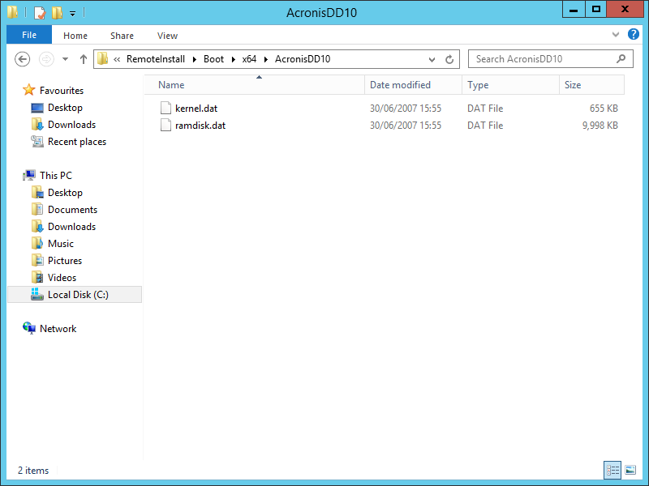The width and height of the screenshot is (649, 486).
Task: Sort by Size column header
Action: pos(591,85)
